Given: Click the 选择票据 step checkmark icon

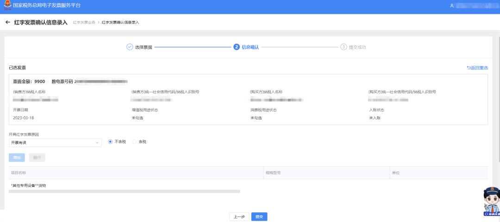Looking at the screenshot, I should (x=130, y=47).
